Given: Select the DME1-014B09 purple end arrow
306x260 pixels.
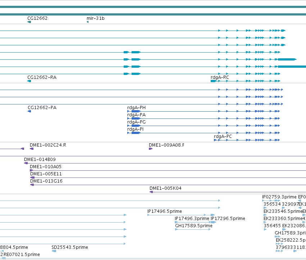Looking at the screenshot, I should click(26, 163).
